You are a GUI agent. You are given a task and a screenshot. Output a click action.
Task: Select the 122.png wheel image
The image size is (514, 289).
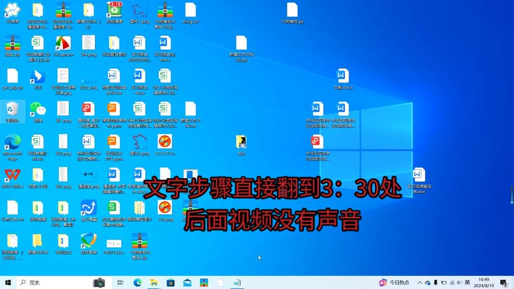tap(165, 212)
